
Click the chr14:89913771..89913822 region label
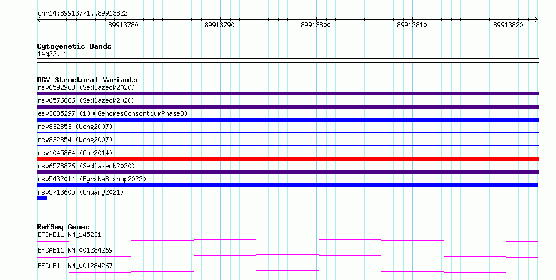pos(82,14)
